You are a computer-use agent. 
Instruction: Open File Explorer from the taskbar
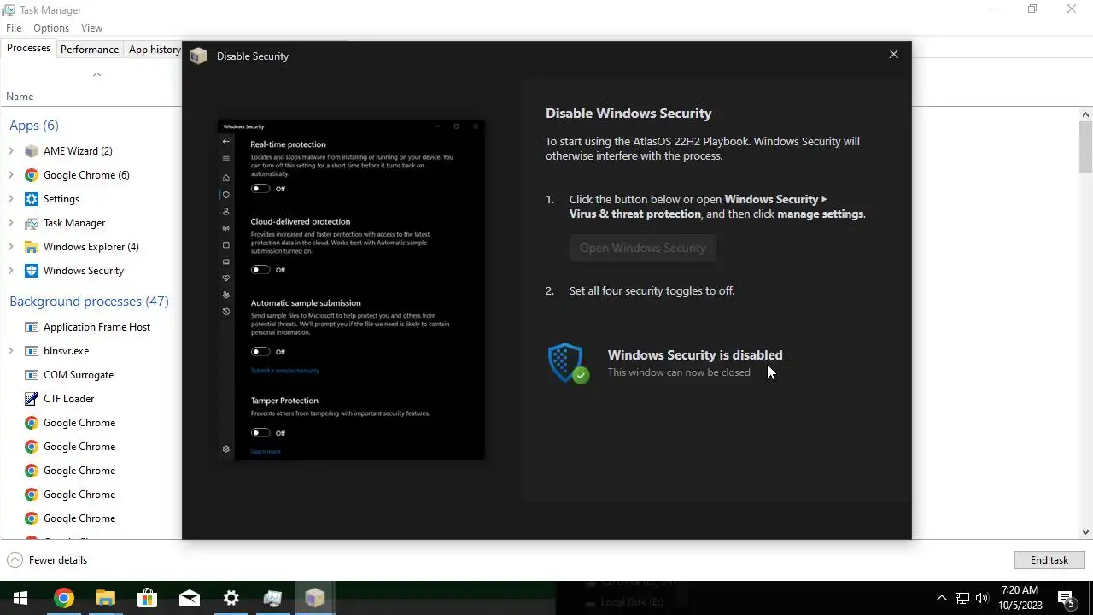point(105,598)
